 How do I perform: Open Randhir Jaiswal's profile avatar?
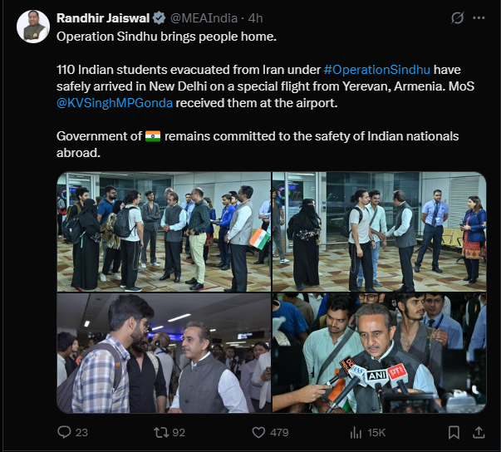pos(32,27)
